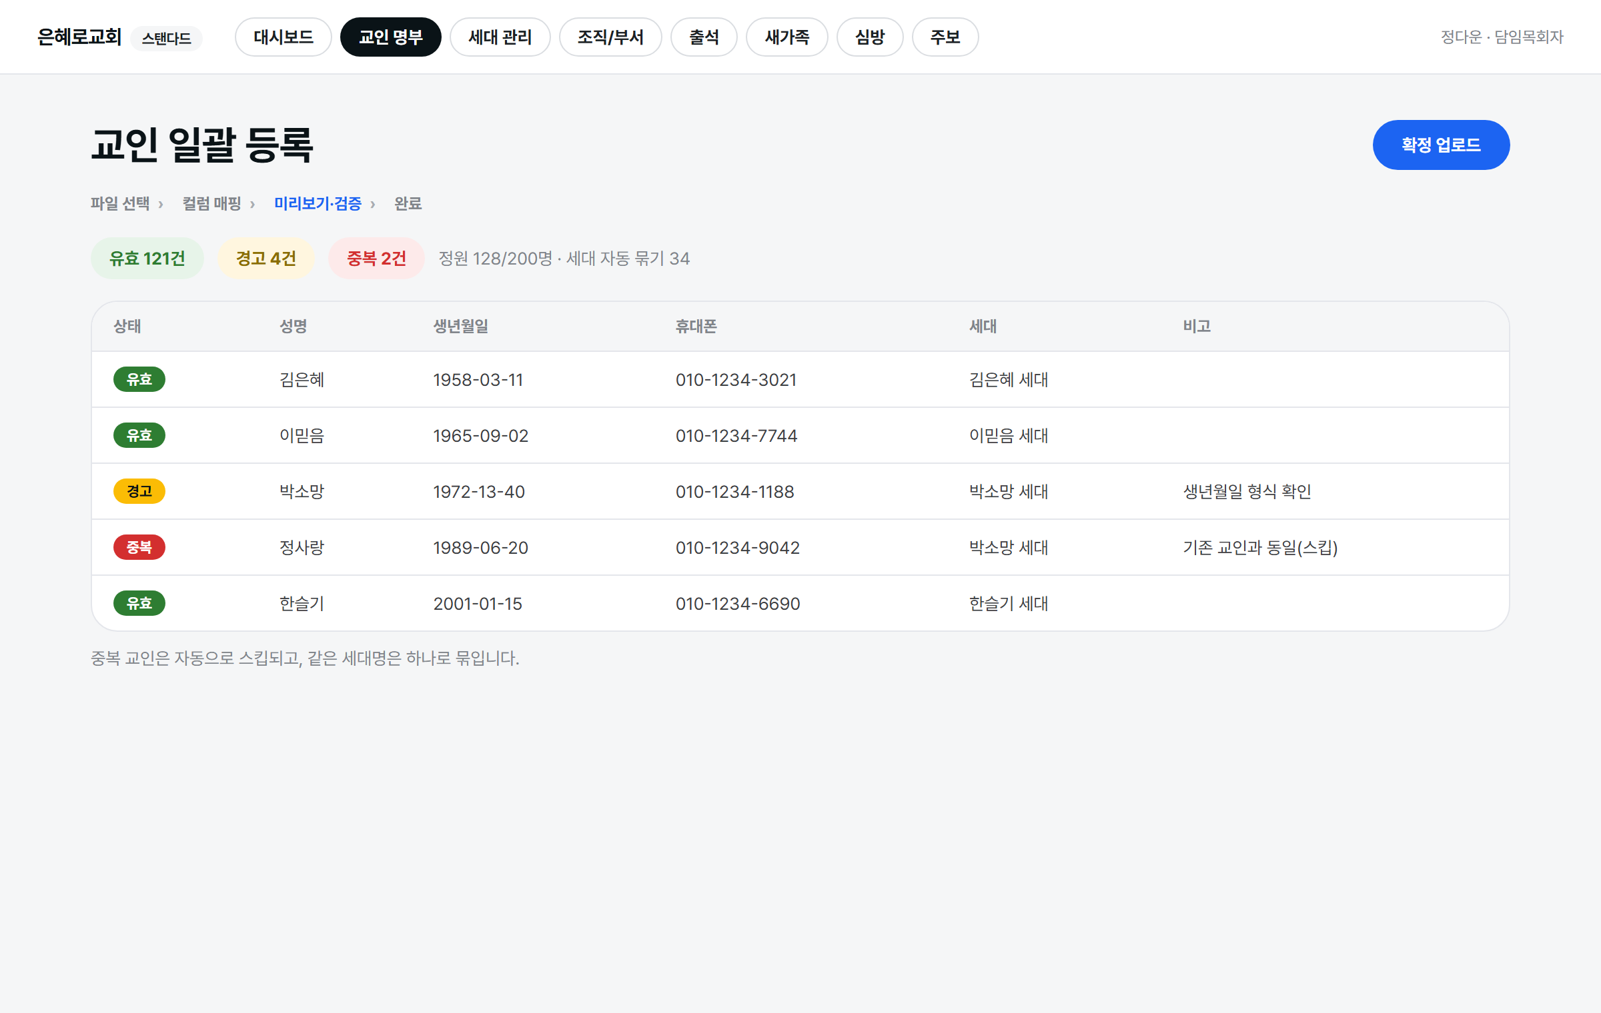Sort by 생년월일 column header
Viewport: 1601px width, 1013px height.
(x=461, y=327)
